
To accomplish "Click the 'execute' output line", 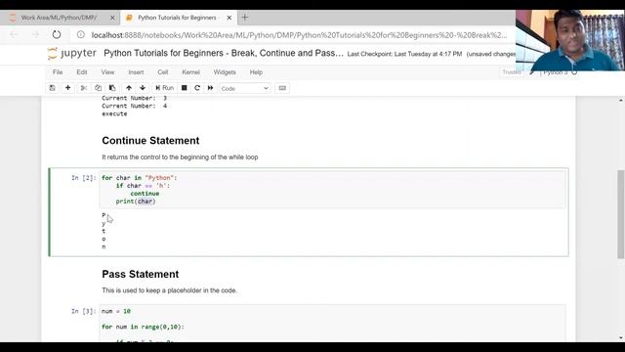I will coord(114,113).
